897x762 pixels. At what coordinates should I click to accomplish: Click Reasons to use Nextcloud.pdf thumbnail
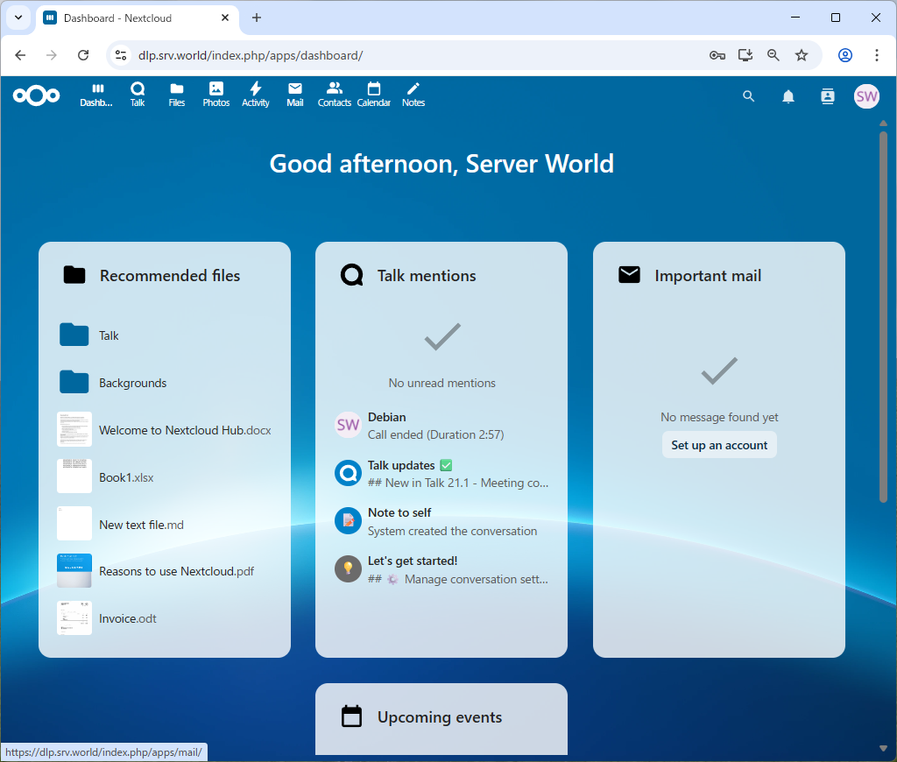pos(74,571)
